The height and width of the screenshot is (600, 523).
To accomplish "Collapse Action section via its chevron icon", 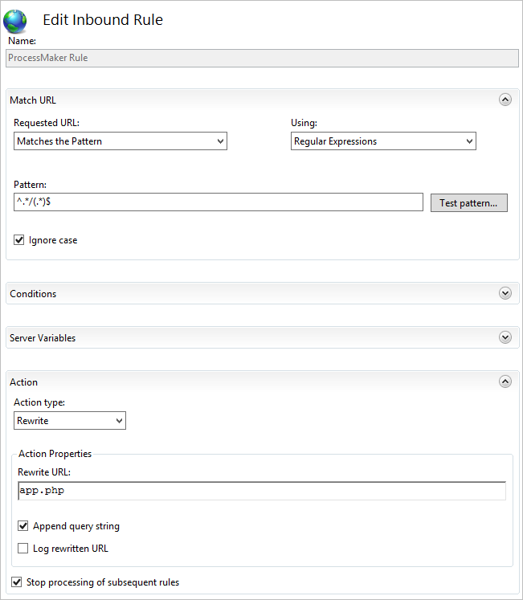I will [505, 382].
